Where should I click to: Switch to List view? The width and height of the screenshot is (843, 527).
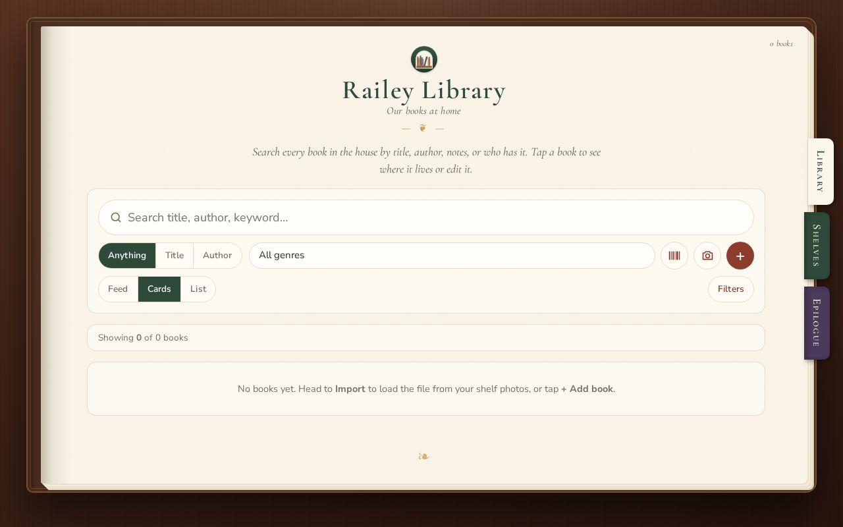pyautogui.click(x=198, y=289)
